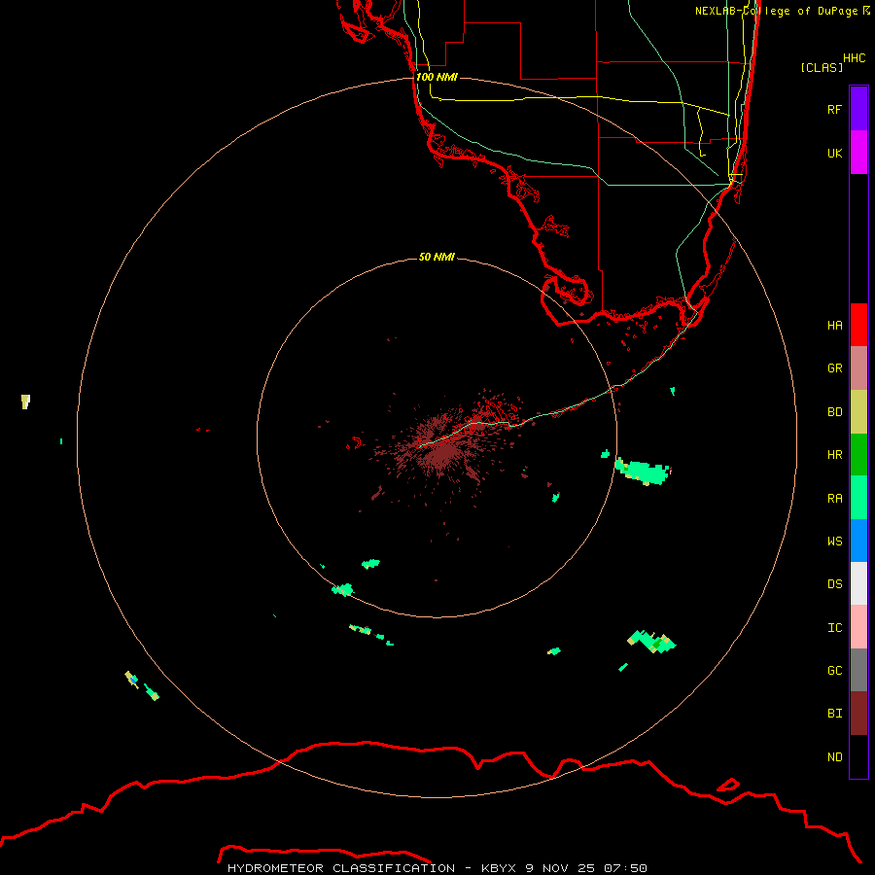875x875 pixels.
Task: Click the '50 NMI' range ring label
Action: click(x=437, y=257)
